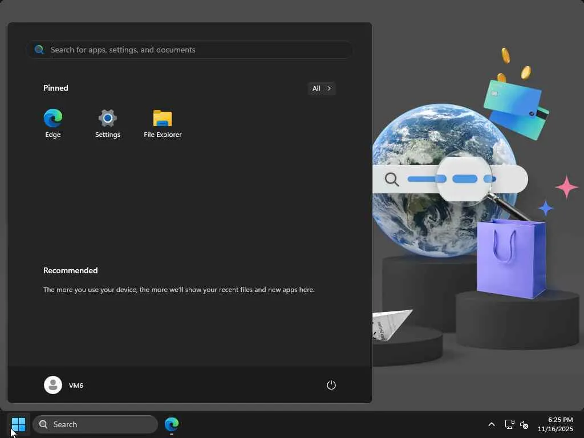Expand the hidden icons tray chevron
584x438 pixels.
coord(492,424)
